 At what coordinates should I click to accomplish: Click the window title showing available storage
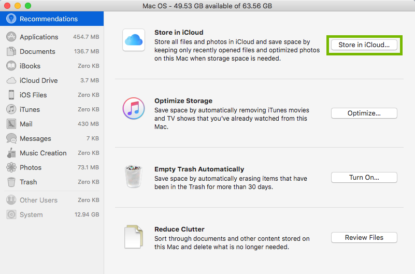[x=207, y=6]
